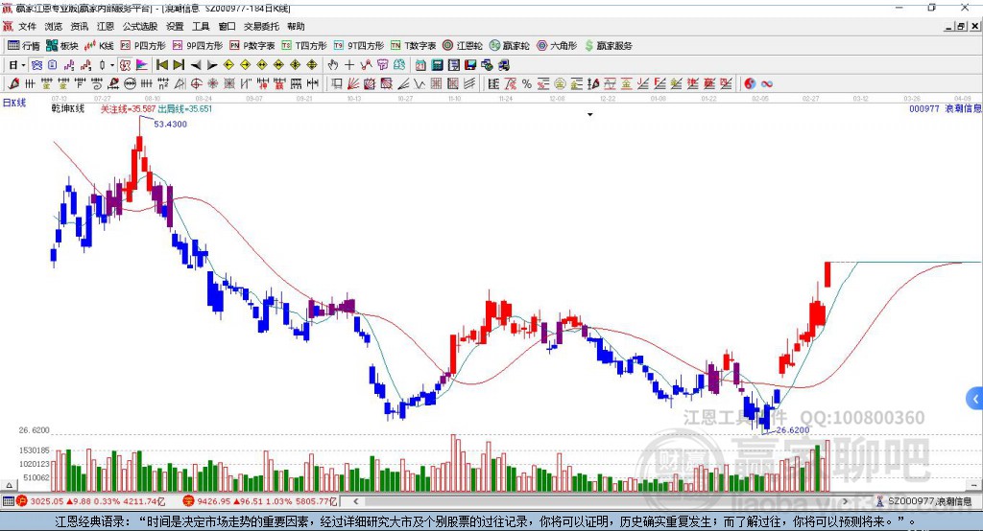The image size is (983, 531).
Task: Open the 帮助 menu
Action: 296,26
